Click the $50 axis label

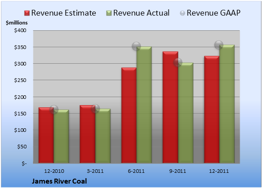pos(22,147)
